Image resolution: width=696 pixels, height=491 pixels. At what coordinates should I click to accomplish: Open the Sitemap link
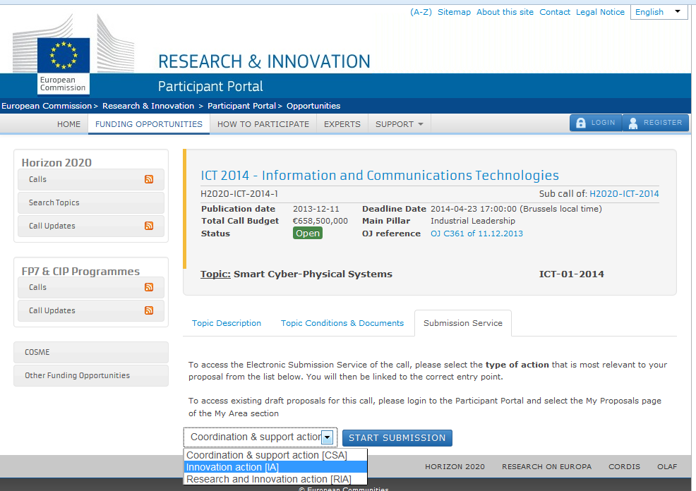tap(454, 12)
